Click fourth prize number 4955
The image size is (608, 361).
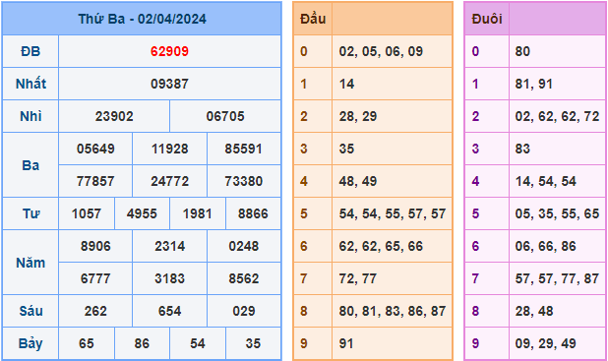point(142,213)
